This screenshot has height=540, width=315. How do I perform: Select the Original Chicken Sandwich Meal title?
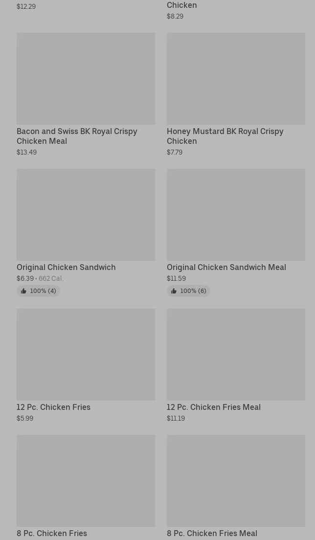point(226,267)
